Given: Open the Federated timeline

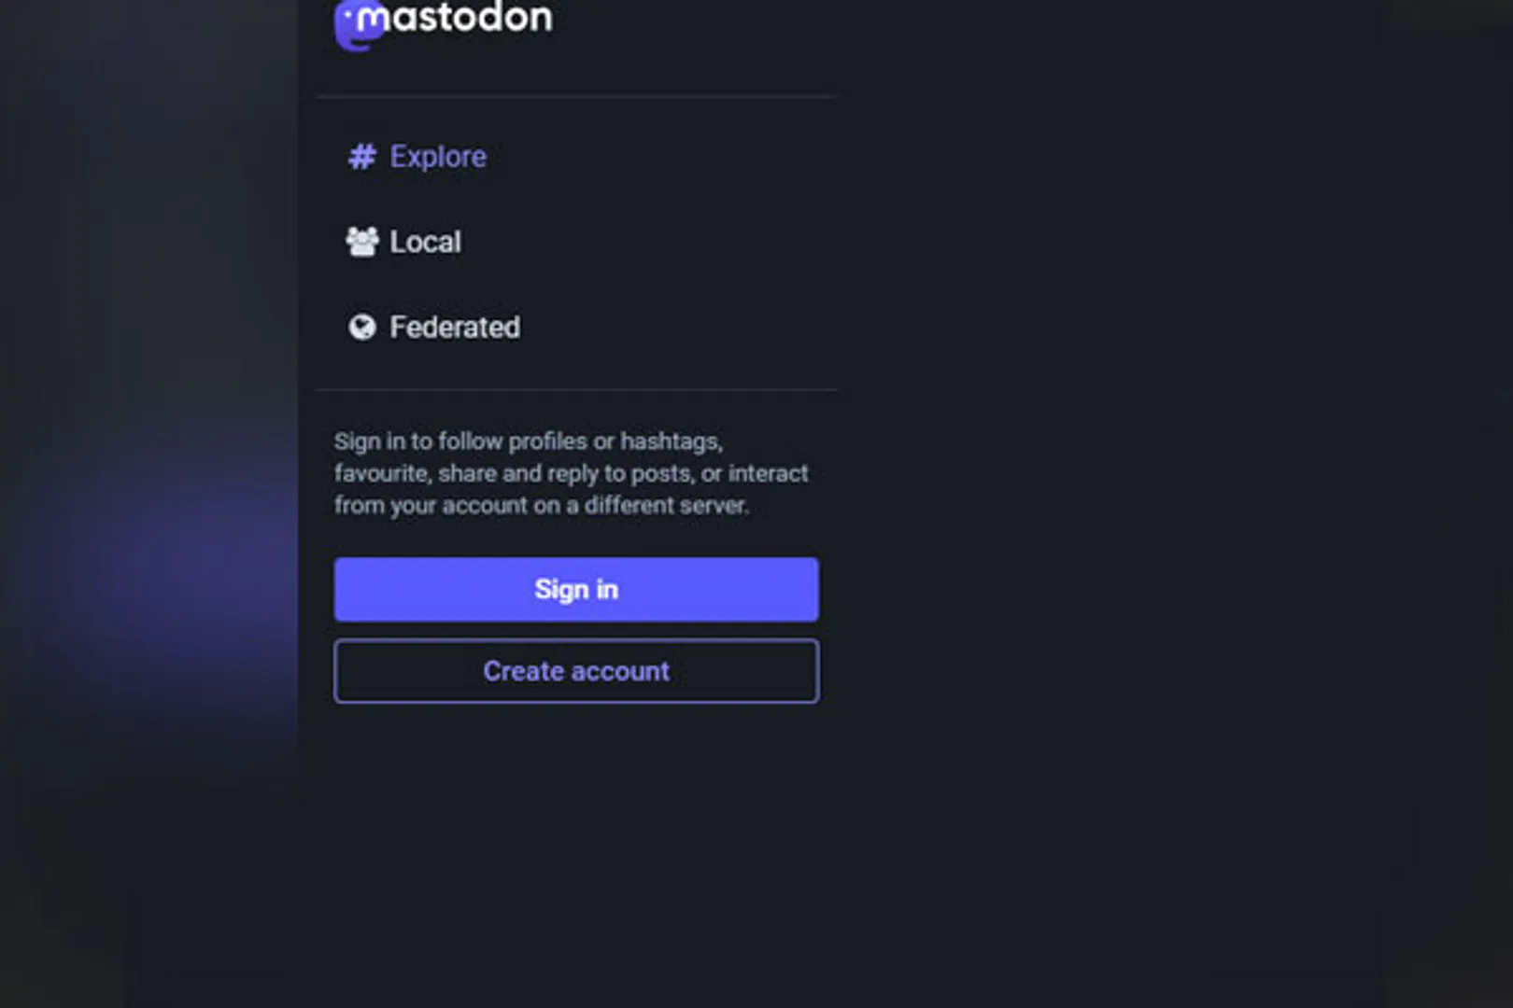Looking at the screenshot, I should tap(455, 327).
